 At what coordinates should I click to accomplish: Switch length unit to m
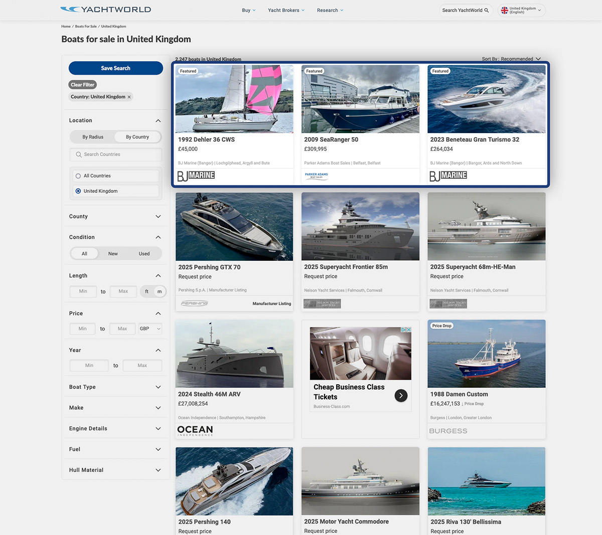160,291
